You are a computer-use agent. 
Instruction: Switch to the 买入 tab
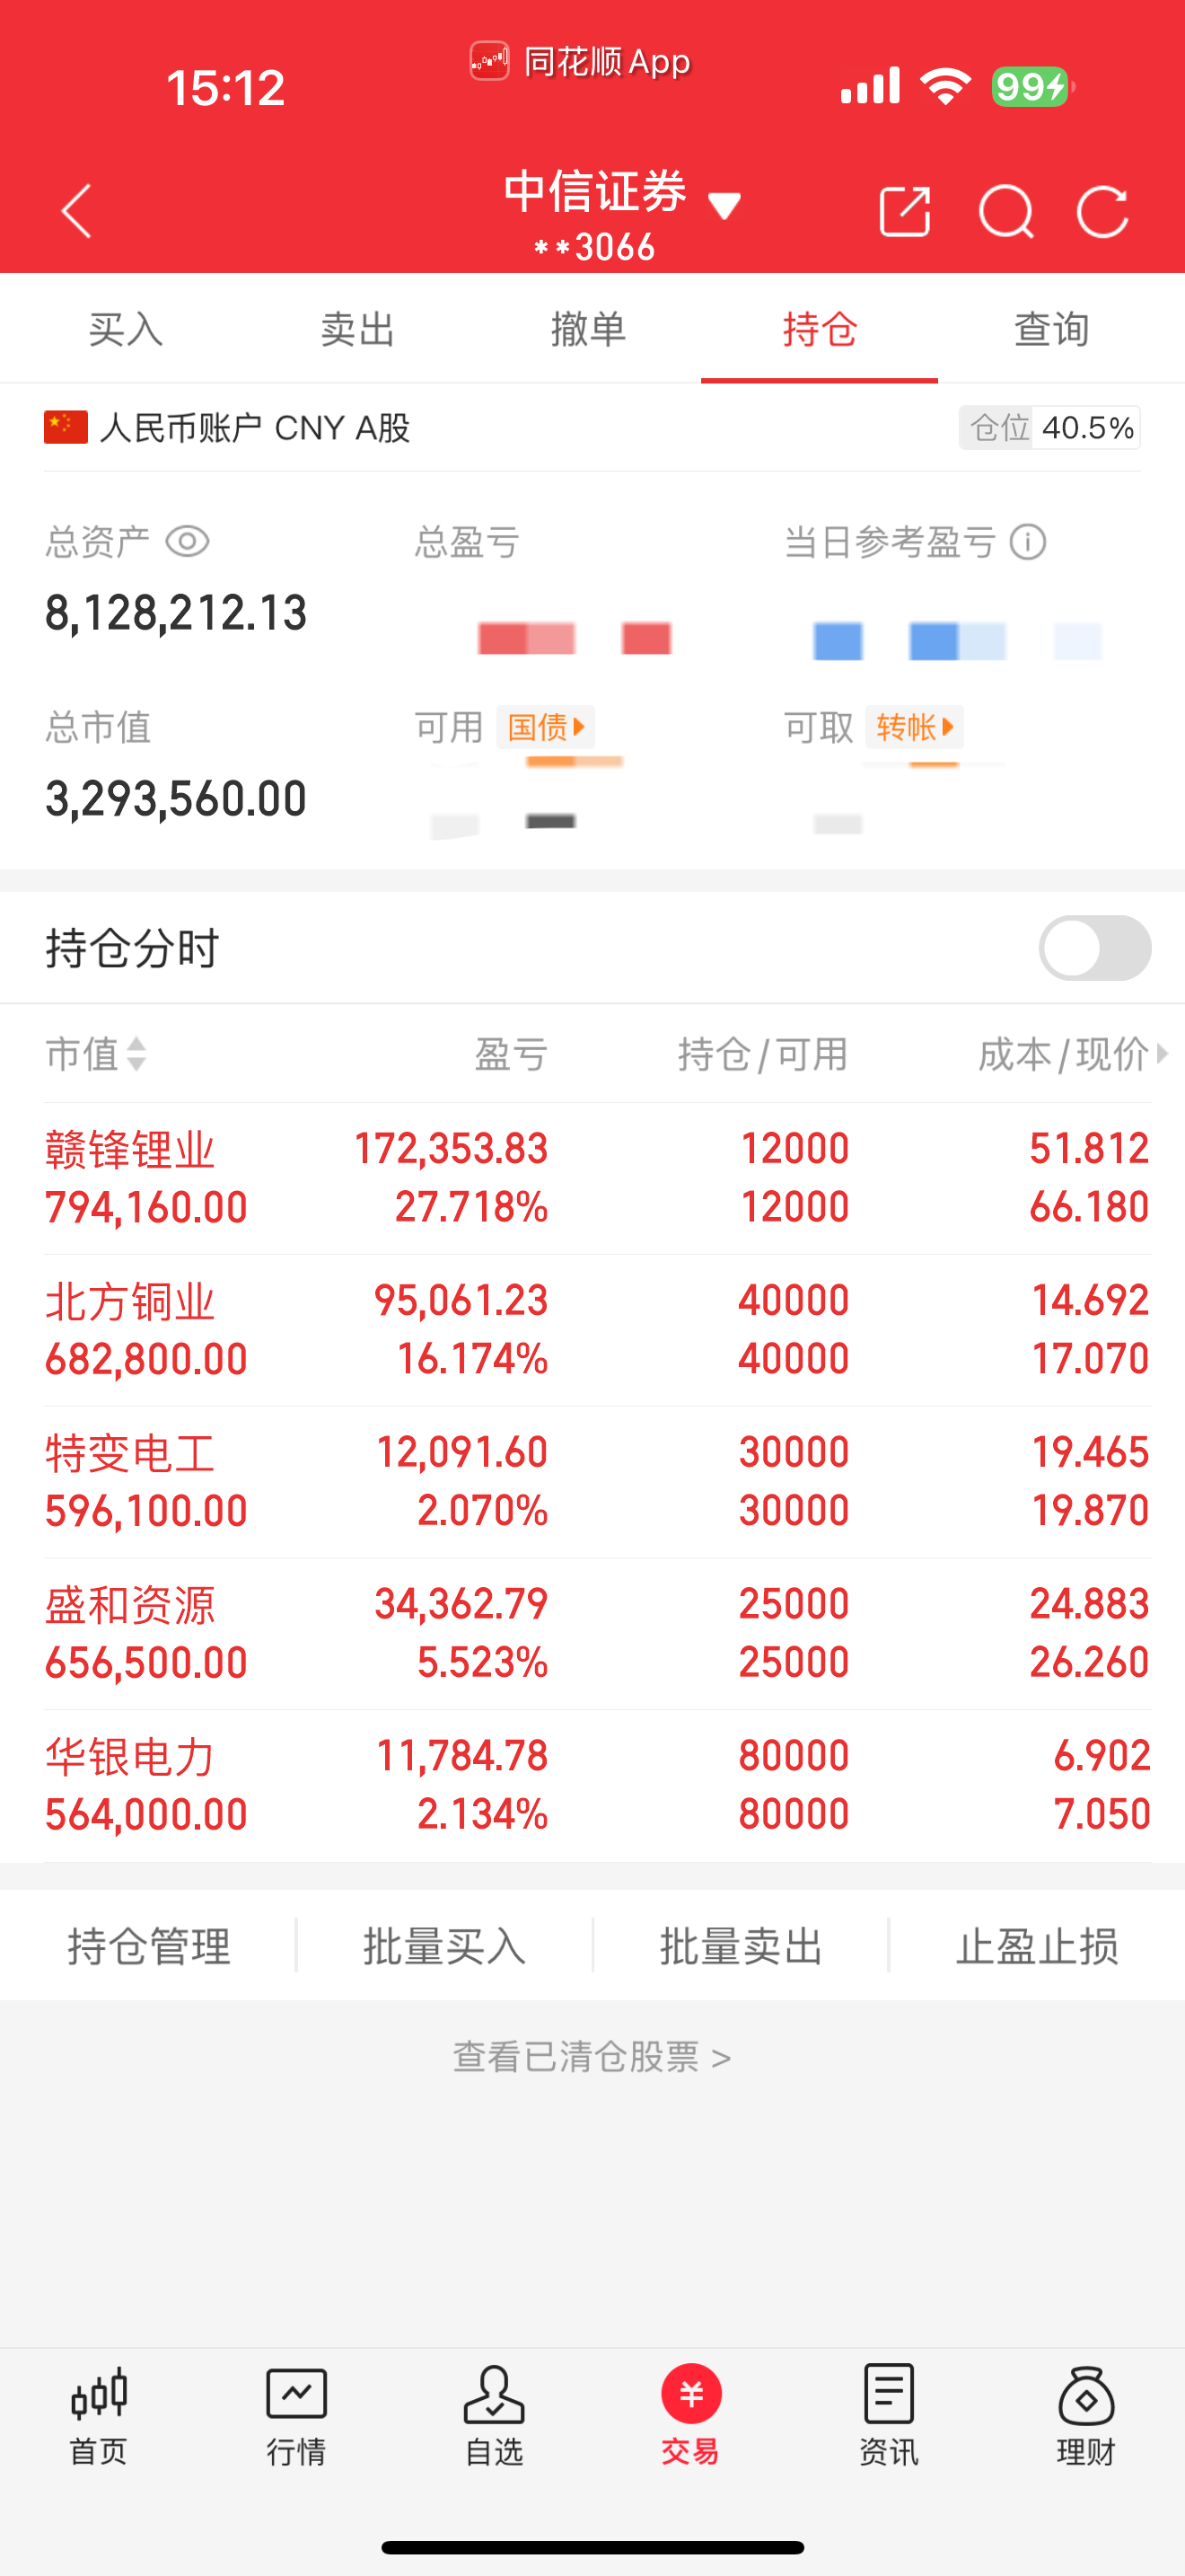coord(125,329)
